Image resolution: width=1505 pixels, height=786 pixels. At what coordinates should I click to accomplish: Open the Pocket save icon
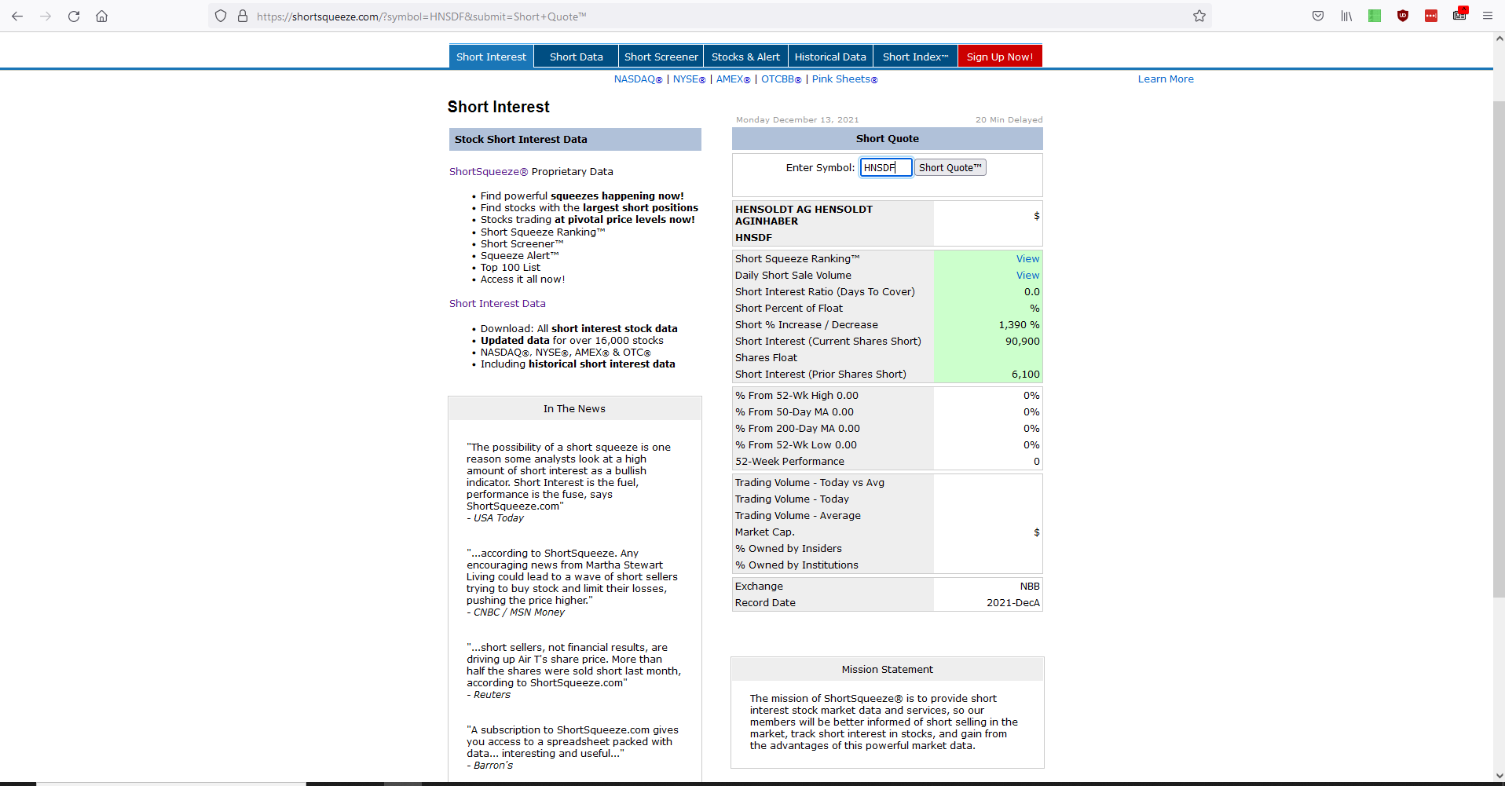[1318, 16]
